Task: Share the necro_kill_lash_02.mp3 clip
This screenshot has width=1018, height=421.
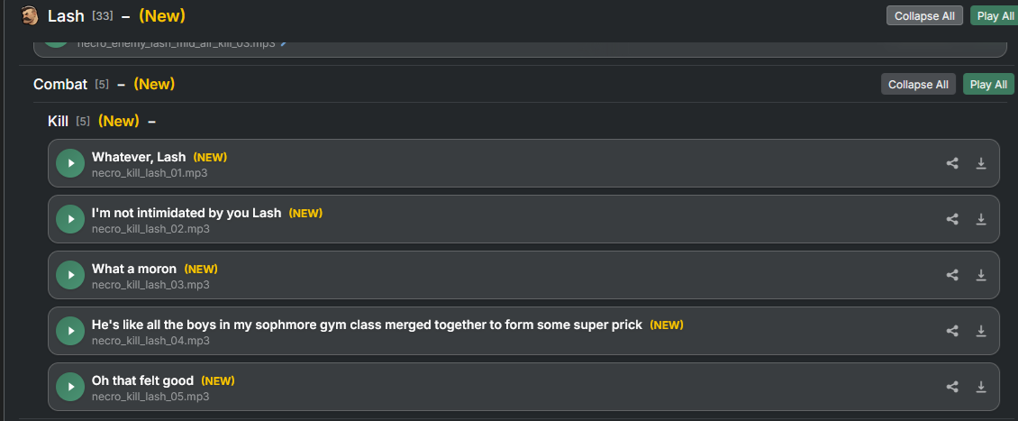Action: (x=951, y=219)
